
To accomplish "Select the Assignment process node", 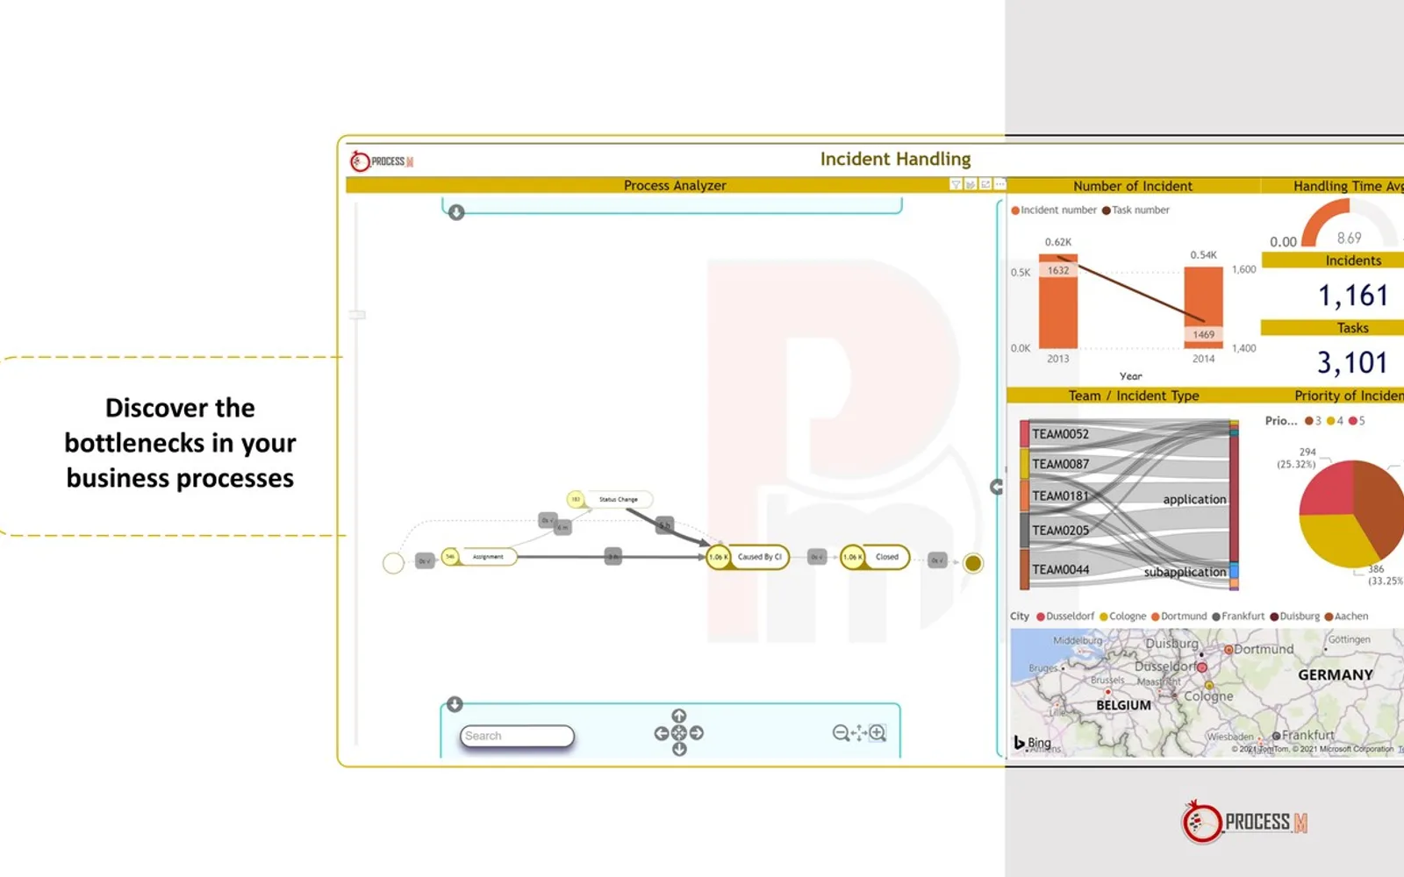I will pyautogui.click(x=480, y=557).
